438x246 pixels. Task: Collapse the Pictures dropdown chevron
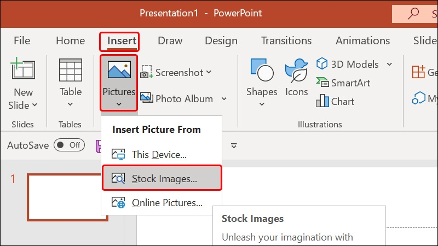point(119,104)
